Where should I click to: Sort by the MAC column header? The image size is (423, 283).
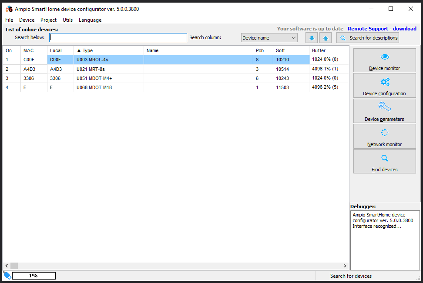pos(34,50)
